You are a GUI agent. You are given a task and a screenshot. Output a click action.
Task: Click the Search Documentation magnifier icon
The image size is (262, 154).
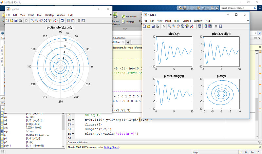[255, 8]
